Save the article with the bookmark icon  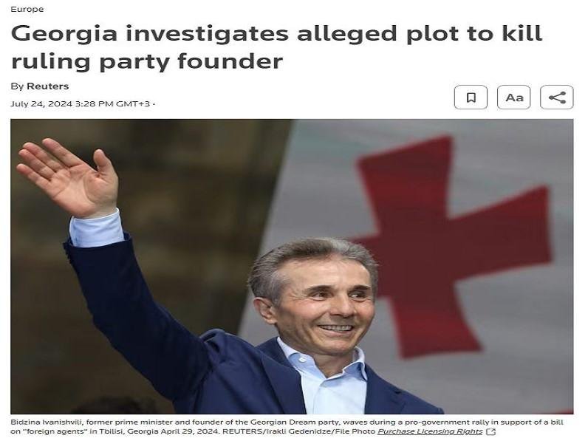pyautogui.click(x=471, y=98)
